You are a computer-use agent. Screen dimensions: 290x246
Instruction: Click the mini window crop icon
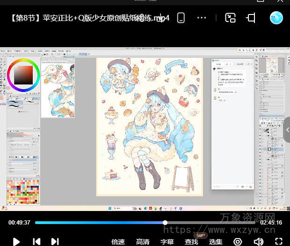click(251, 18)
